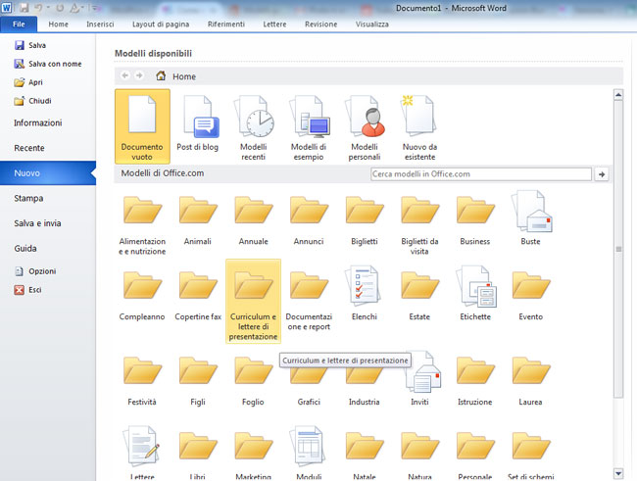Click the Home breadcrumb icon
The height and width of the screenshot is (481, 637).
(x=161, y=76)
